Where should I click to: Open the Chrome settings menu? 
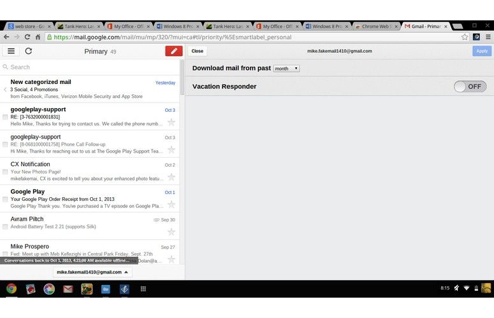(x=488, y=37)
